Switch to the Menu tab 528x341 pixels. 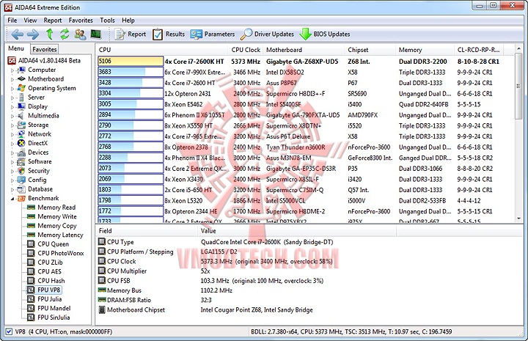pos(16,48)
